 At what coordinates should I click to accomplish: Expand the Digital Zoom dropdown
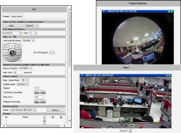point(23,84)
